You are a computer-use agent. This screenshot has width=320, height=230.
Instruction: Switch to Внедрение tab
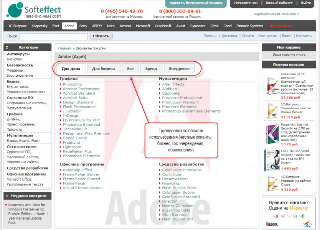[x=179, y=69]
